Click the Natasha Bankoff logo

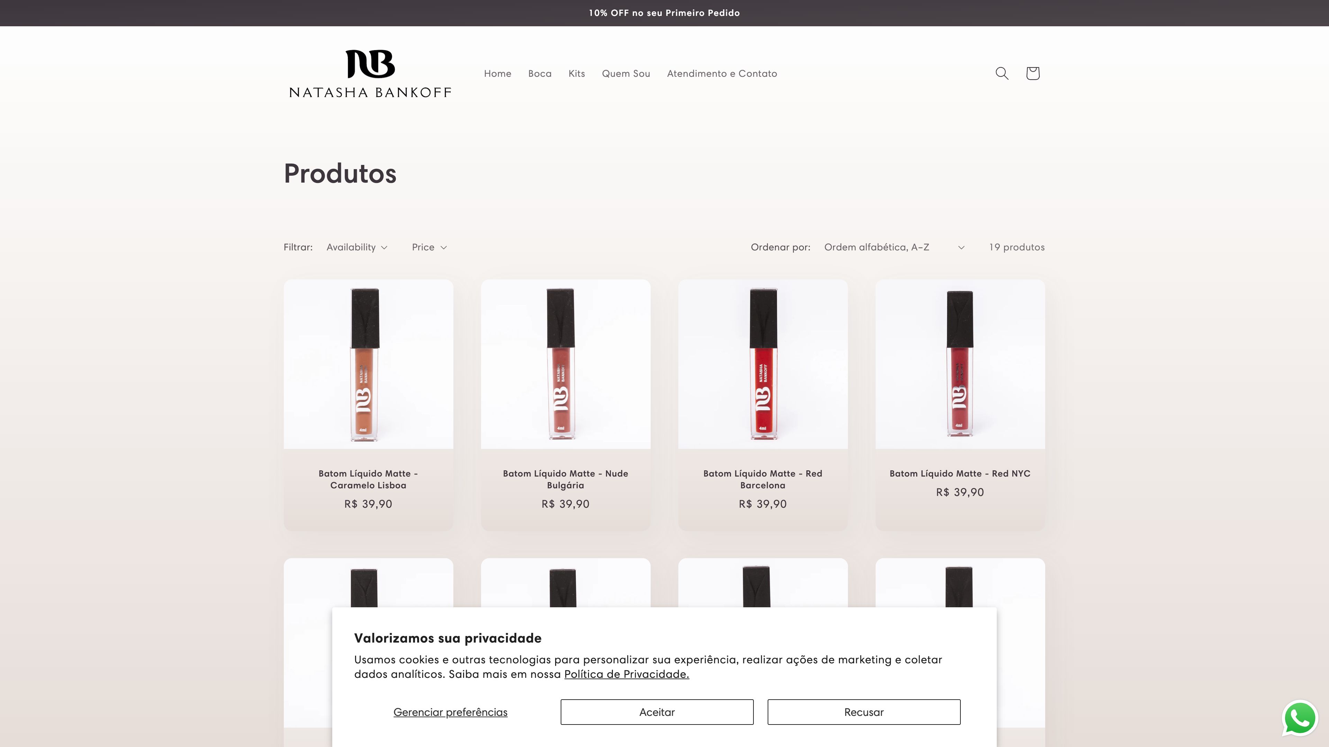(370, 73)
